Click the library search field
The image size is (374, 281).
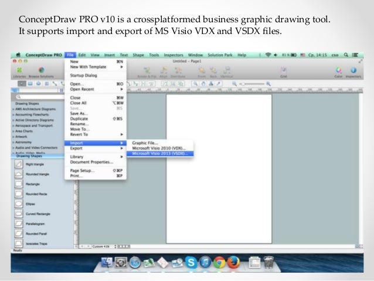pyautogui.click(x=40, y=97)
